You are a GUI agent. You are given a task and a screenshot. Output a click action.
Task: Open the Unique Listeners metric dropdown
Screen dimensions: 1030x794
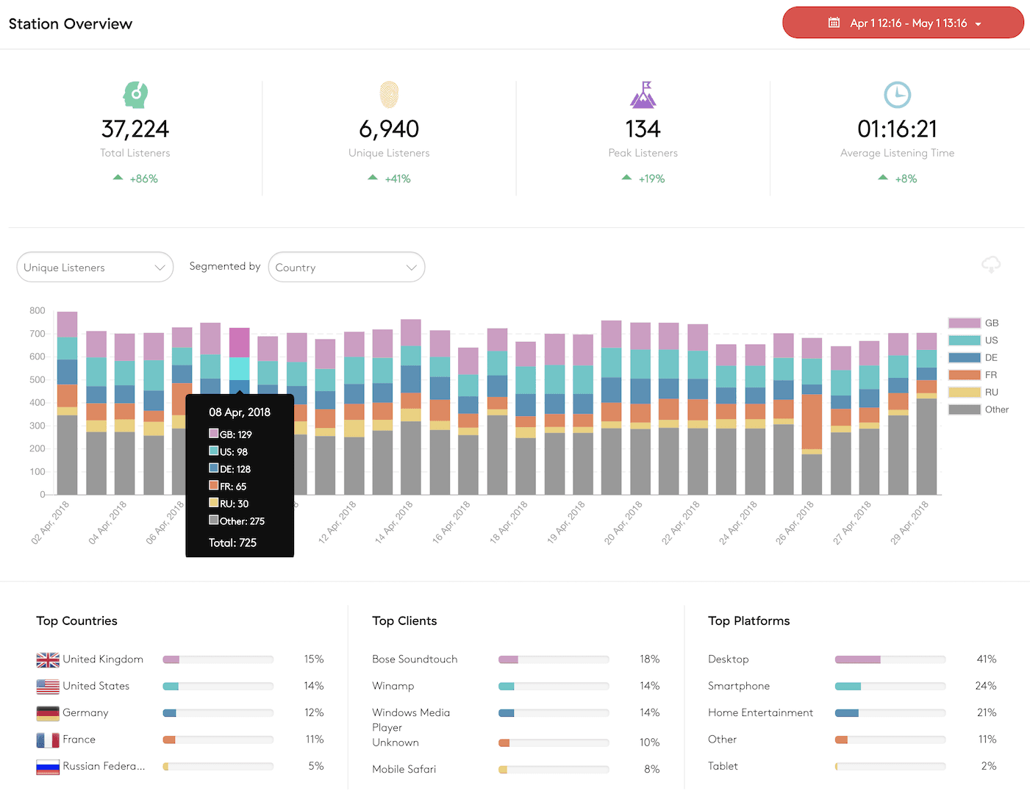point(95,267)
